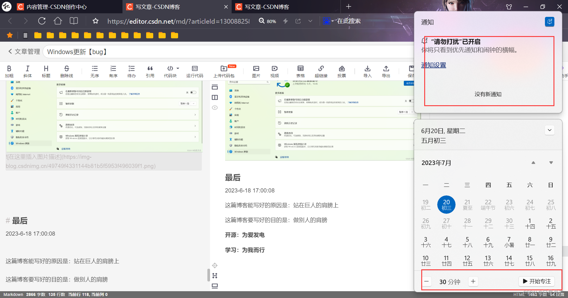
Task: Increase focus time with plus button
Action: pos(473,281)
